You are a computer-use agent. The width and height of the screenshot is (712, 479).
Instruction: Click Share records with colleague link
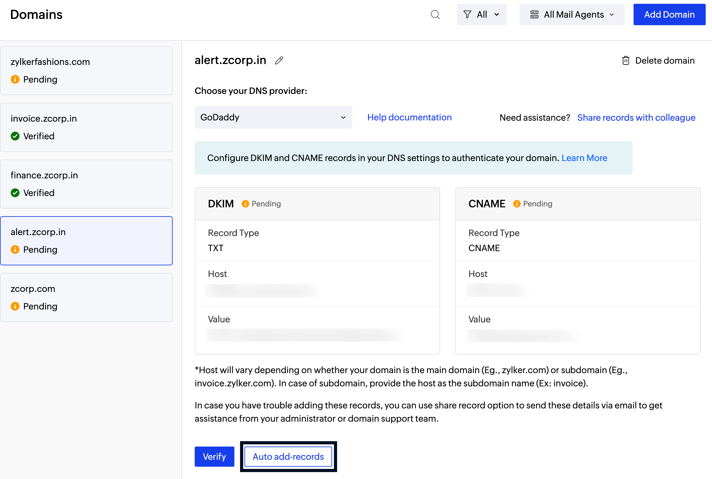636,118
